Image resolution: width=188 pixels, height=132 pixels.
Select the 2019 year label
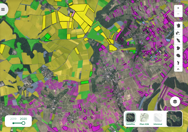pyautogui.click(x=13, y=119)
